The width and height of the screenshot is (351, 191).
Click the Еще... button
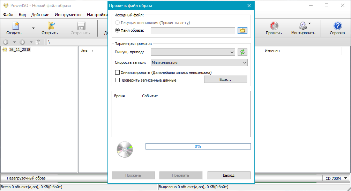point(225,79)
